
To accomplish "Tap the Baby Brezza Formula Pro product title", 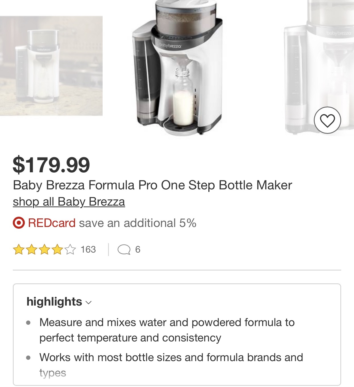I will pos(152,185).
